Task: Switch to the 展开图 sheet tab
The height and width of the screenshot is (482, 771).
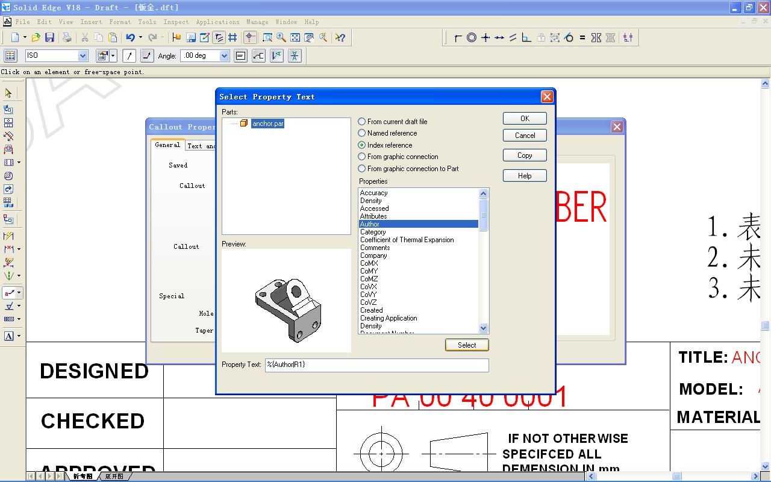Action: tap(114, 477)
